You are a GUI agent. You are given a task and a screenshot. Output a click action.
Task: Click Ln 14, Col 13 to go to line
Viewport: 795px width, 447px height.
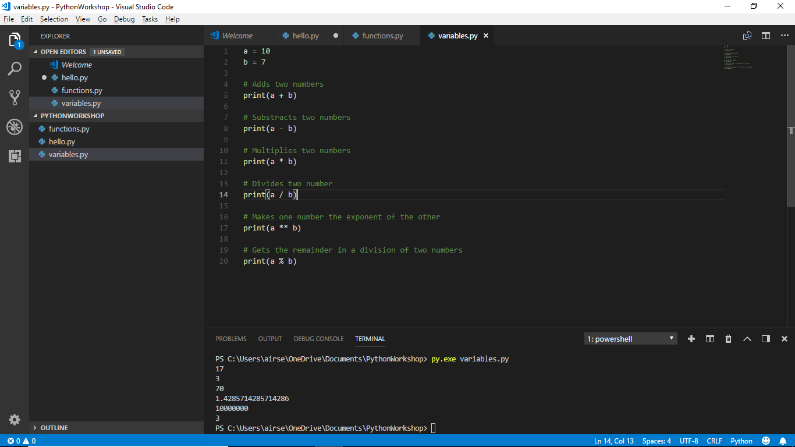614,441
